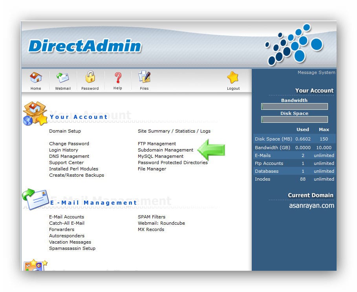Click the Databases row label

click(267, 171)
